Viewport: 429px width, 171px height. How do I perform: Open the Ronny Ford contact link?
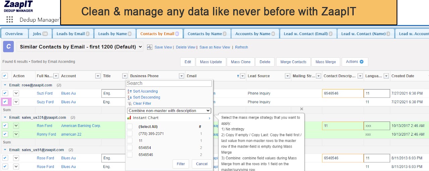coord(46,134)
